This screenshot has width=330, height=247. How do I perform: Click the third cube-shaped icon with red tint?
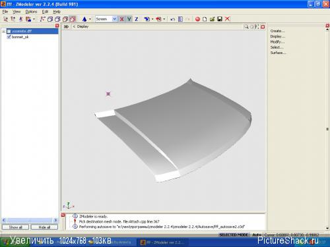coord(65,19)
